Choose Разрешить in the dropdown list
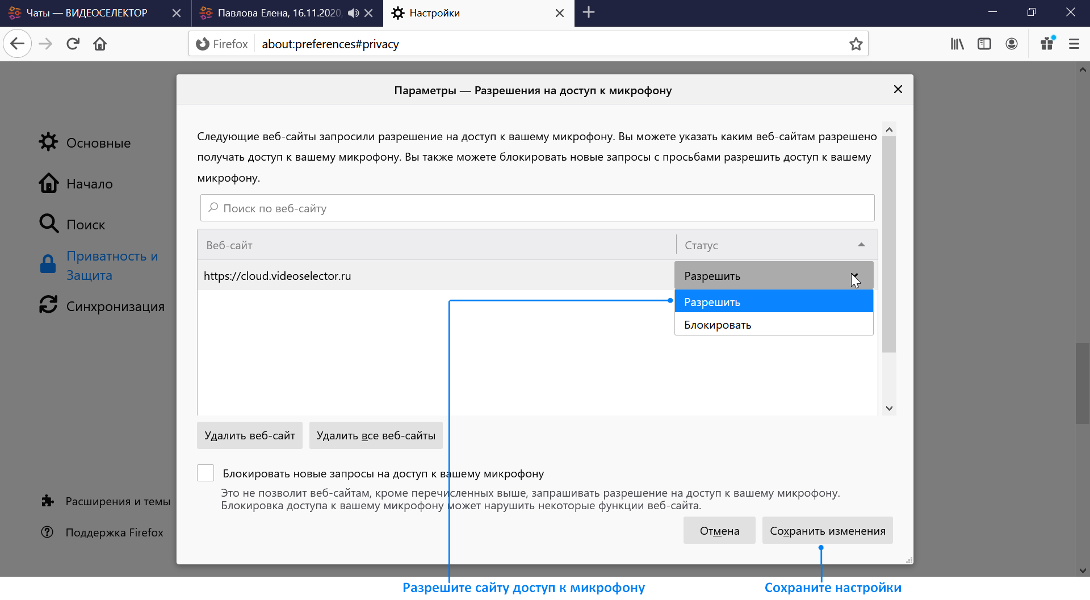1090x600 pixels. tap(774, 301)
